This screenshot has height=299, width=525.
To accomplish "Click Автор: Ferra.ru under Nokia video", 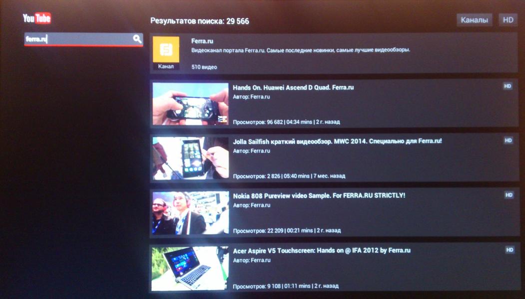I will [x=251, y=205].
